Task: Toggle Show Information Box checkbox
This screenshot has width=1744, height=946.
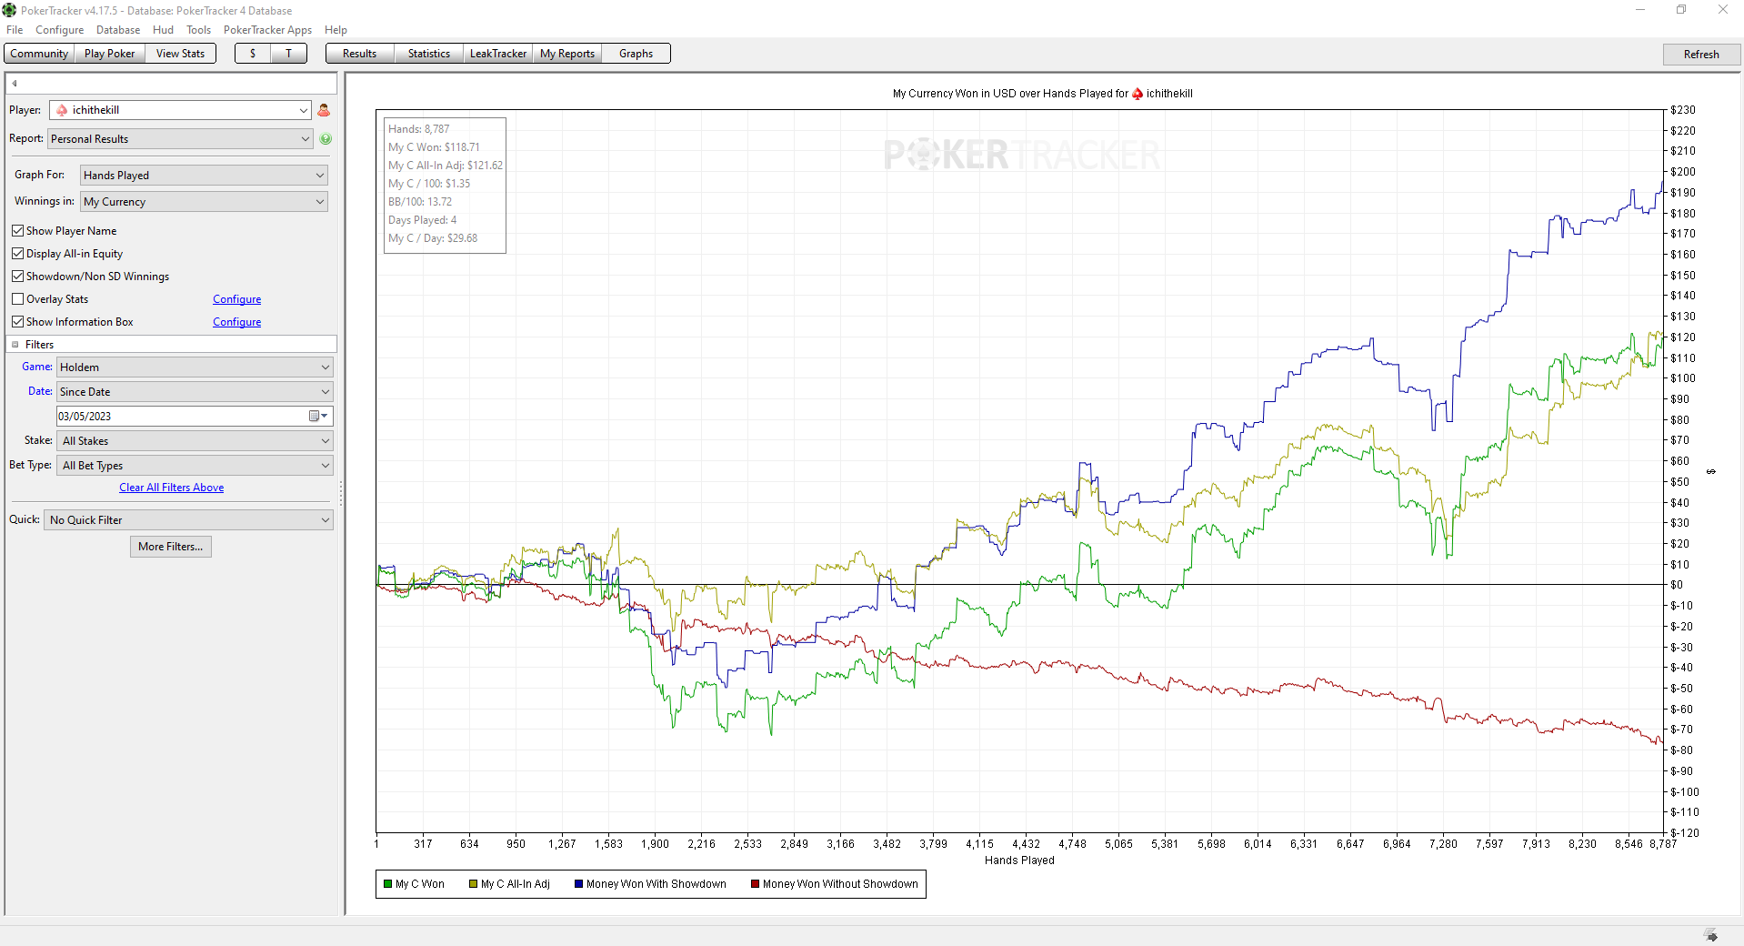Action: (17, 322)
